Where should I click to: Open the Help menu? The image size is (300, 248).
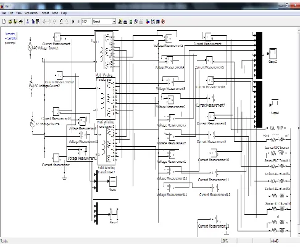coord(64,13)
